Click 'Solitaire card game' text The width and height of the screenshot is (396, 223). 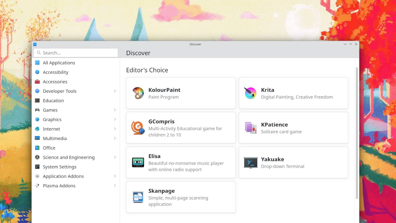(x=281, y=132)
